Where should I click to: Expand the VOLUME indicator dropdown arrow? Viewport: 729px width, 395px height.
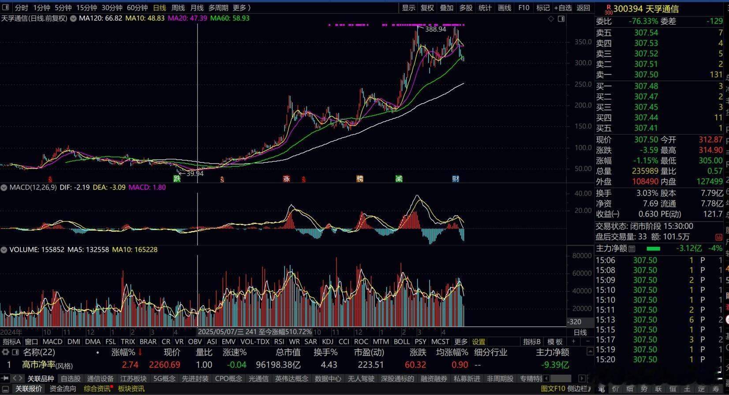pos(4,250)
